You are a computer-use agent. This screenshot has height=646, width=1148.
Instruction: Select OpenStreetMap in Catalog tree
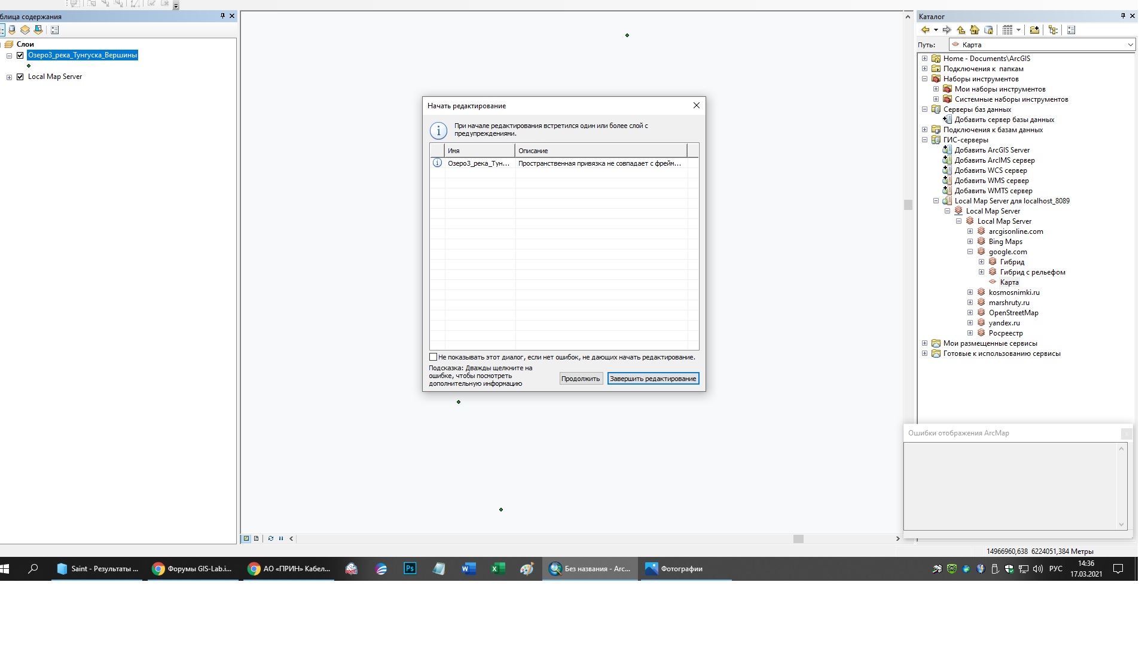coord(1013,313)
